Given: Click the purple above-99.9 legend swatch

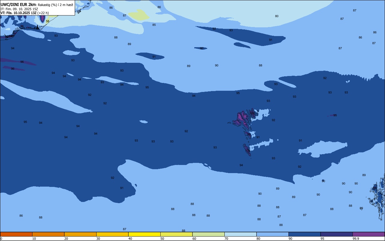Looking at the screenshot, I should 368,234.
